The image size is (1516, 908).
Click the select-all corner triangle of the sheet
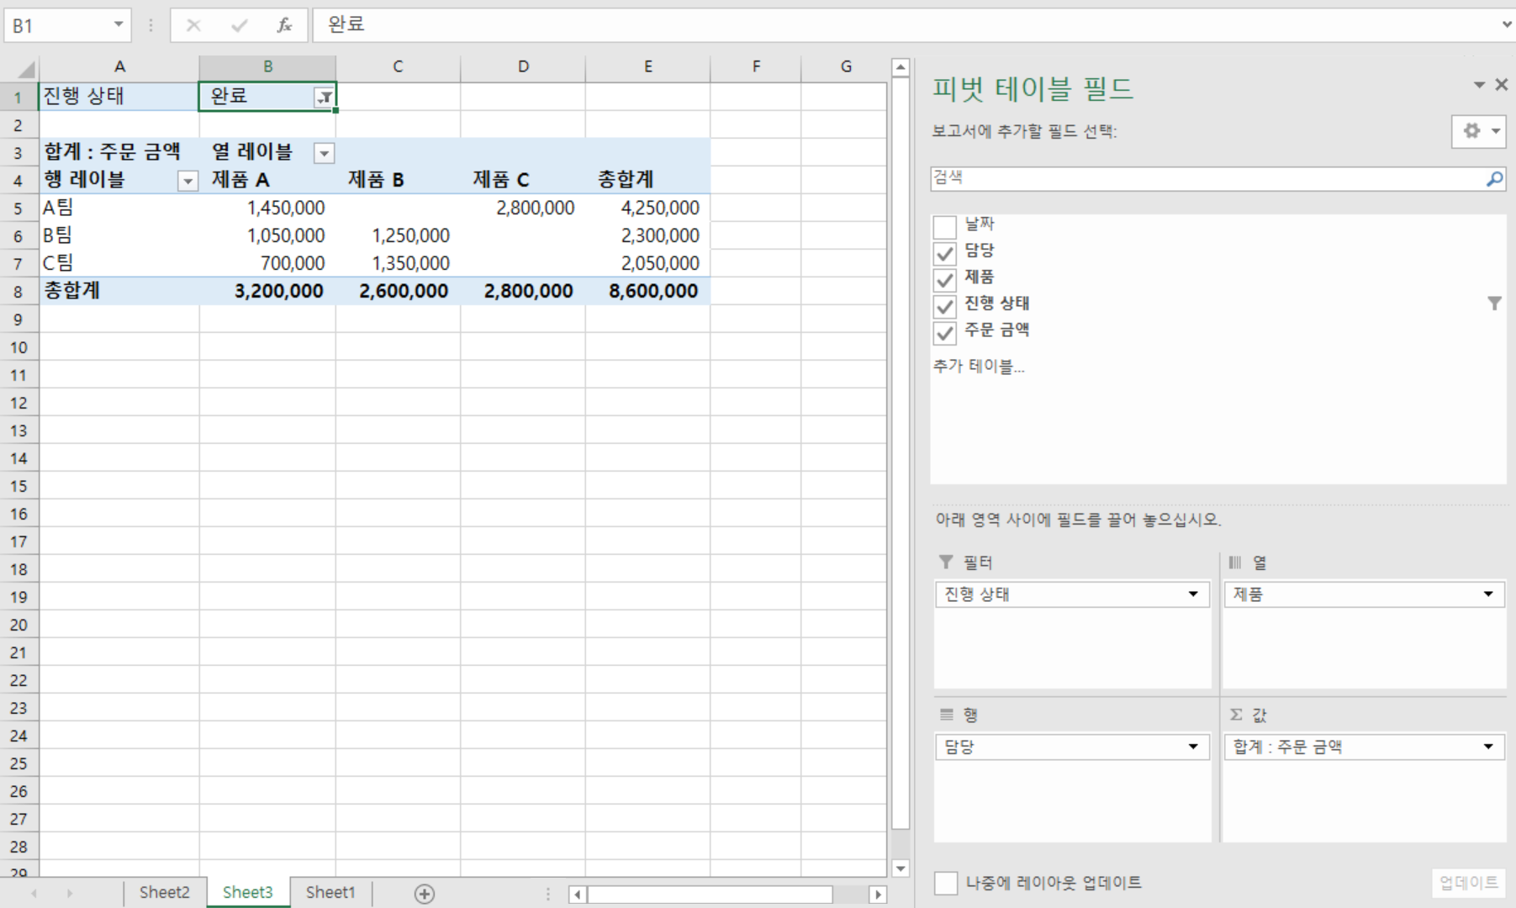tap(25, 68)
